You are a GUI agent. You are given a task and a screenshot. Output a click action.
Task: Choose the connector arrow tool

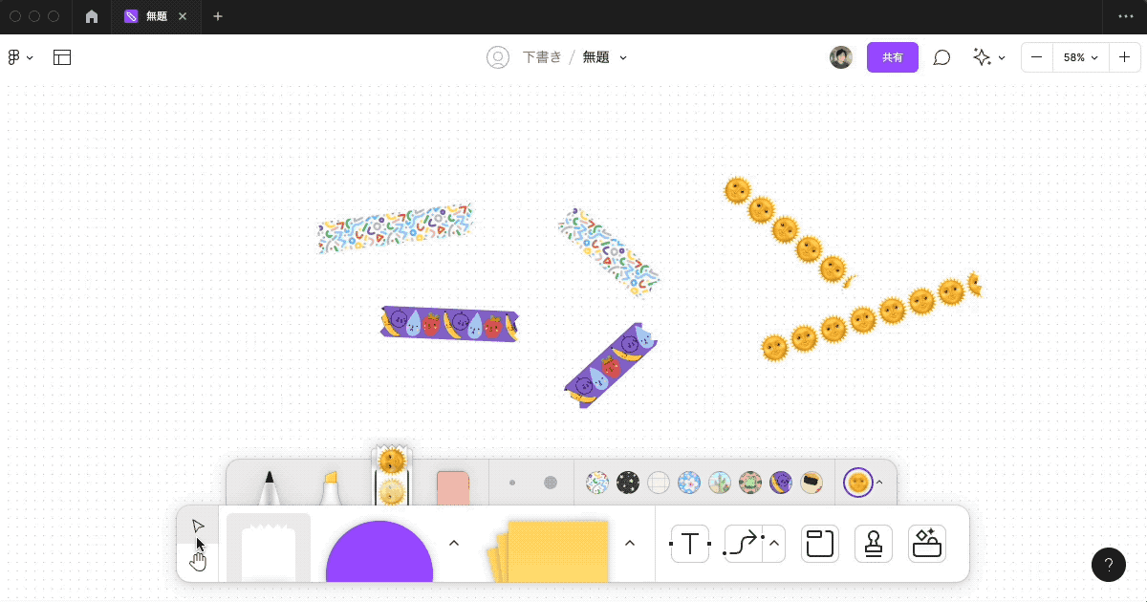tap(744, 543)
